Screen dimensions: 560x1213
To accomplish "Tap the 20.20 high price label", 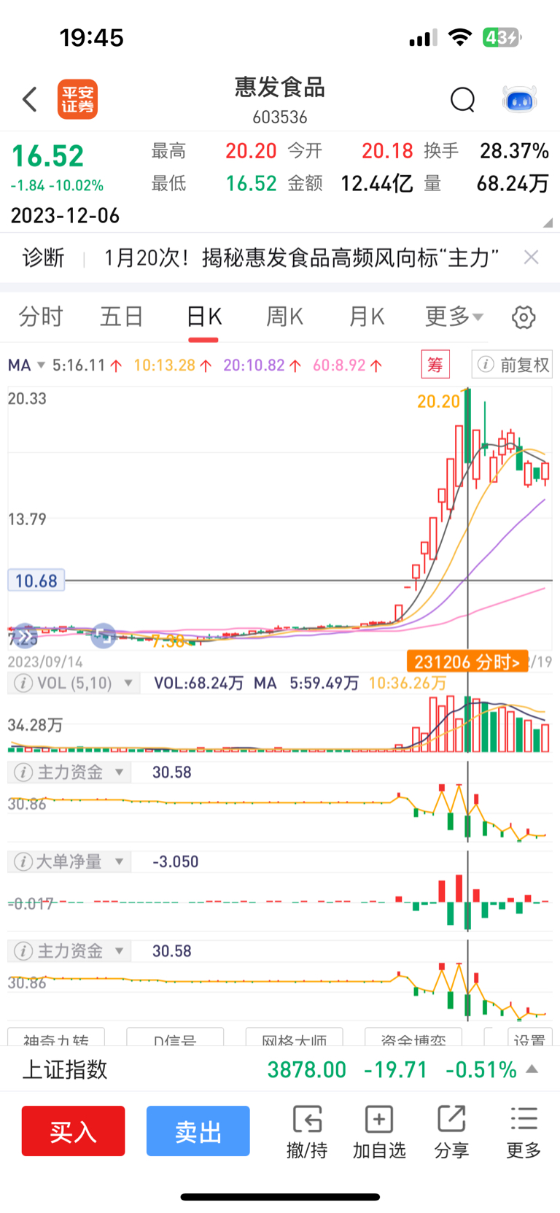I will [x=438, y=401].
